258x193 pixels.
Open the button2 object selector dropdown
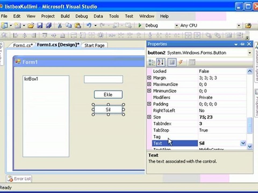click(x=250, y=53)
